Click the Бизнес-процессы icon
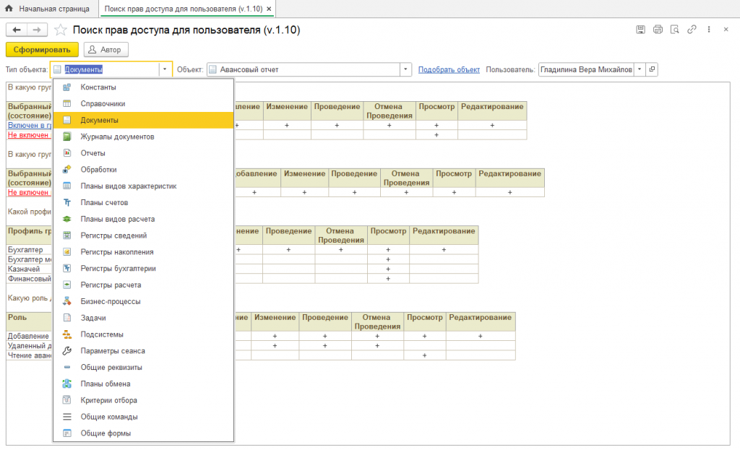This screenshot has width=740, height=450. pyautogui.click(x=67, y=301)
